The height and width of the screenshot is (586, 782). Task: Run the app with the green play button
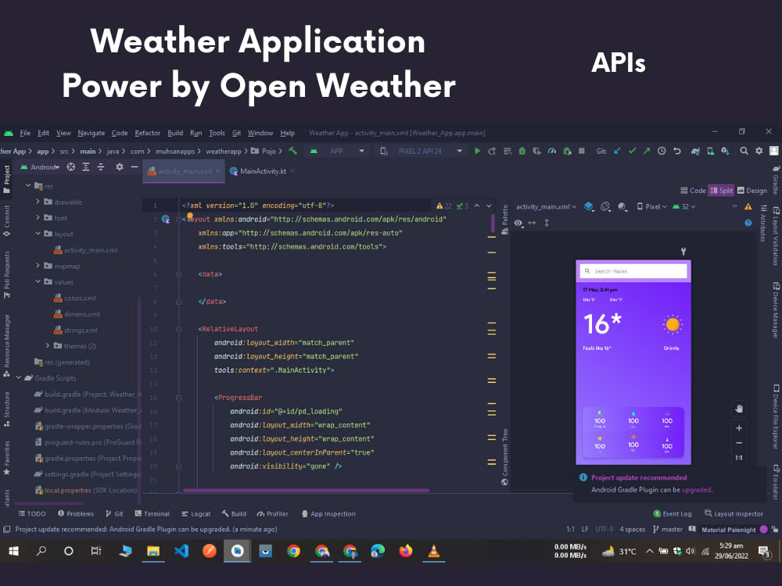(x=478, y=149)
